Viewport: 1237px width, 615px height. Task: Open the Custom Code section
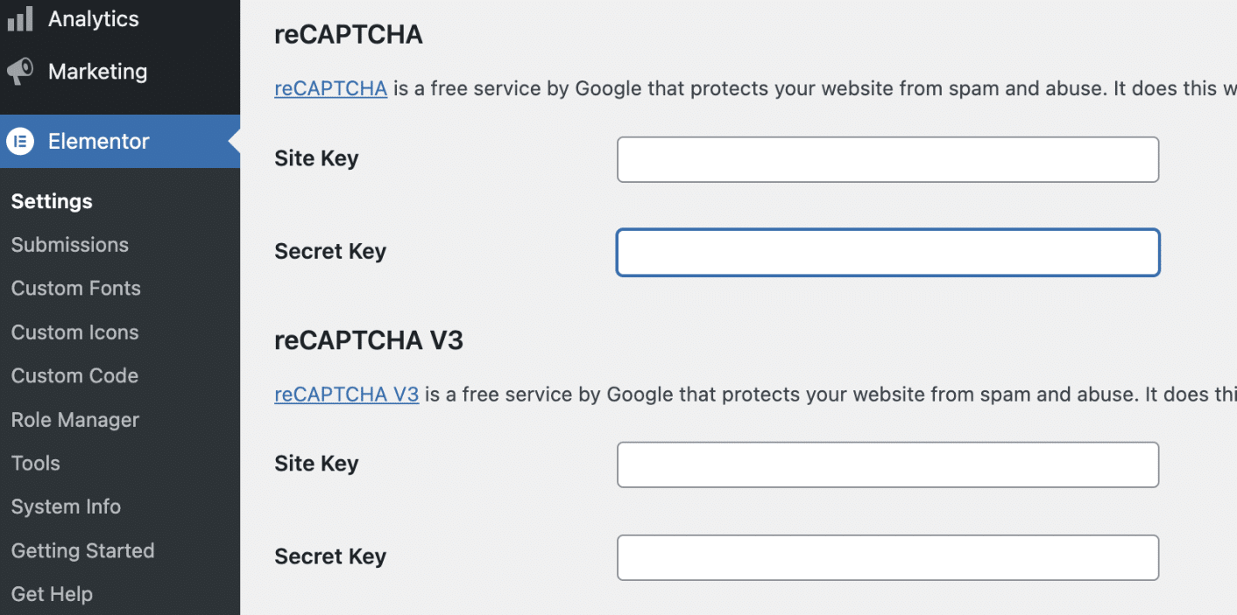coord(74,375)
